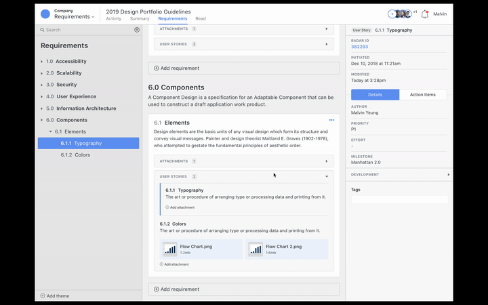This screenshot has height=305, width=488.
Task: Collapse the 6.1 Elements tree item
Action: [x=50, y=131]
